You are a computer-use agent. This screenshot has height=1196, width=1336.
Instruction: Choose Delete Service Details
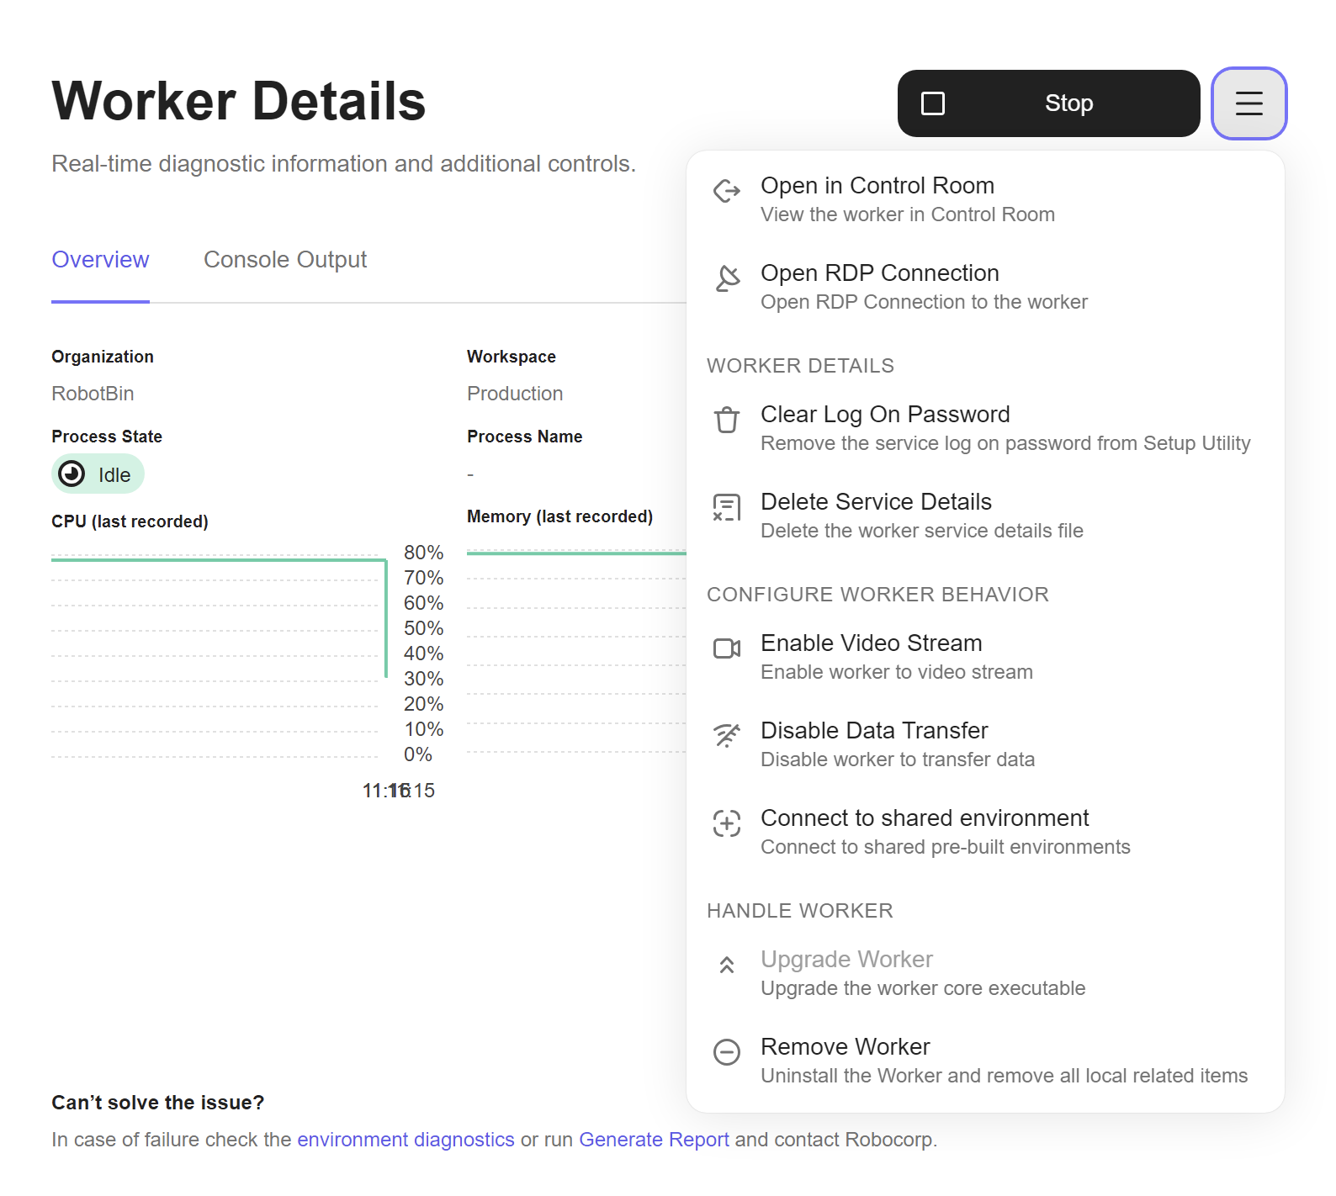tap(985, 515)
